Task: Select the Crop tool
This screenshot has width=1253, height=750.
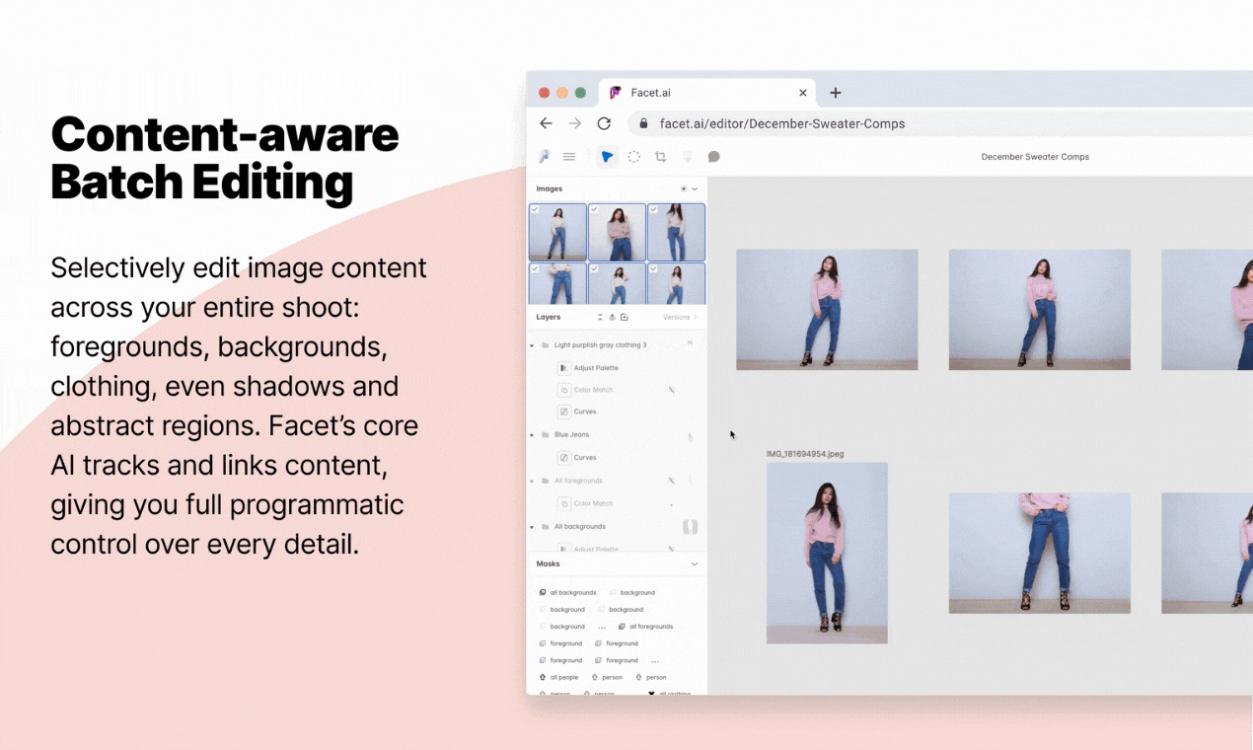Action: pos(661,157)
